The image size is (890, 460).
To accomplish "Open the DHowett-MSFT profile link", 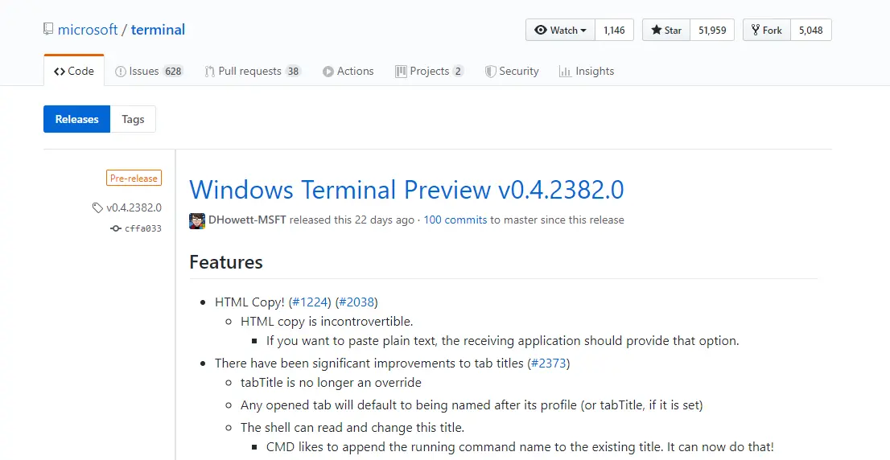I will pos(248,220).
